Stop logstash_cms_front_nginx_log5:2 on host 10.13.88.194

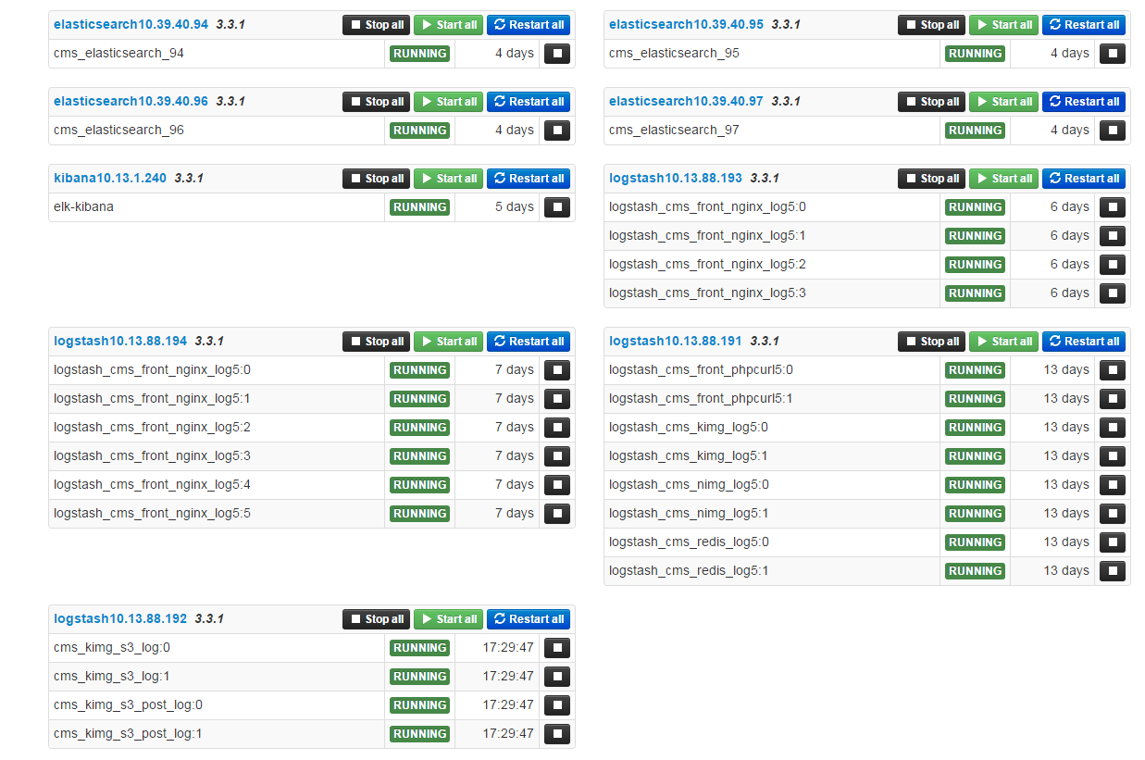coord(556,428)
